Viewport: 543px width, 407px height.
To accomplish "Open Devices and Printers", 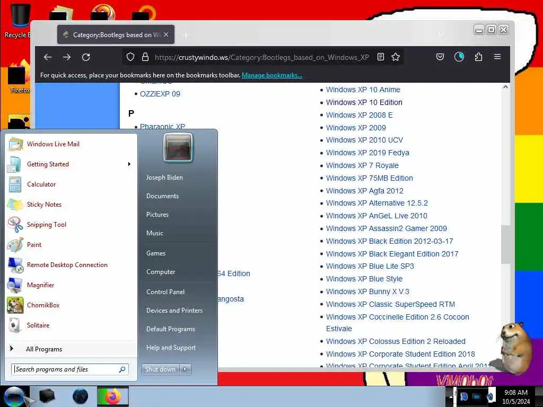I will 174,311.
